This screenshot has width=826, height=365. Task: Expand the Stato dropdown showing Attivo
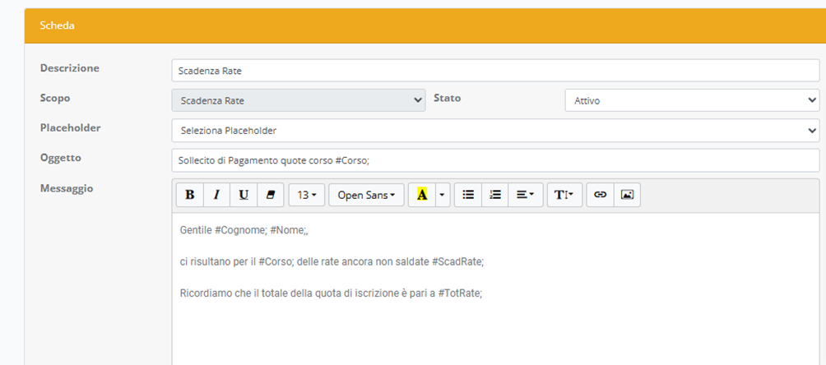point(691,100)
